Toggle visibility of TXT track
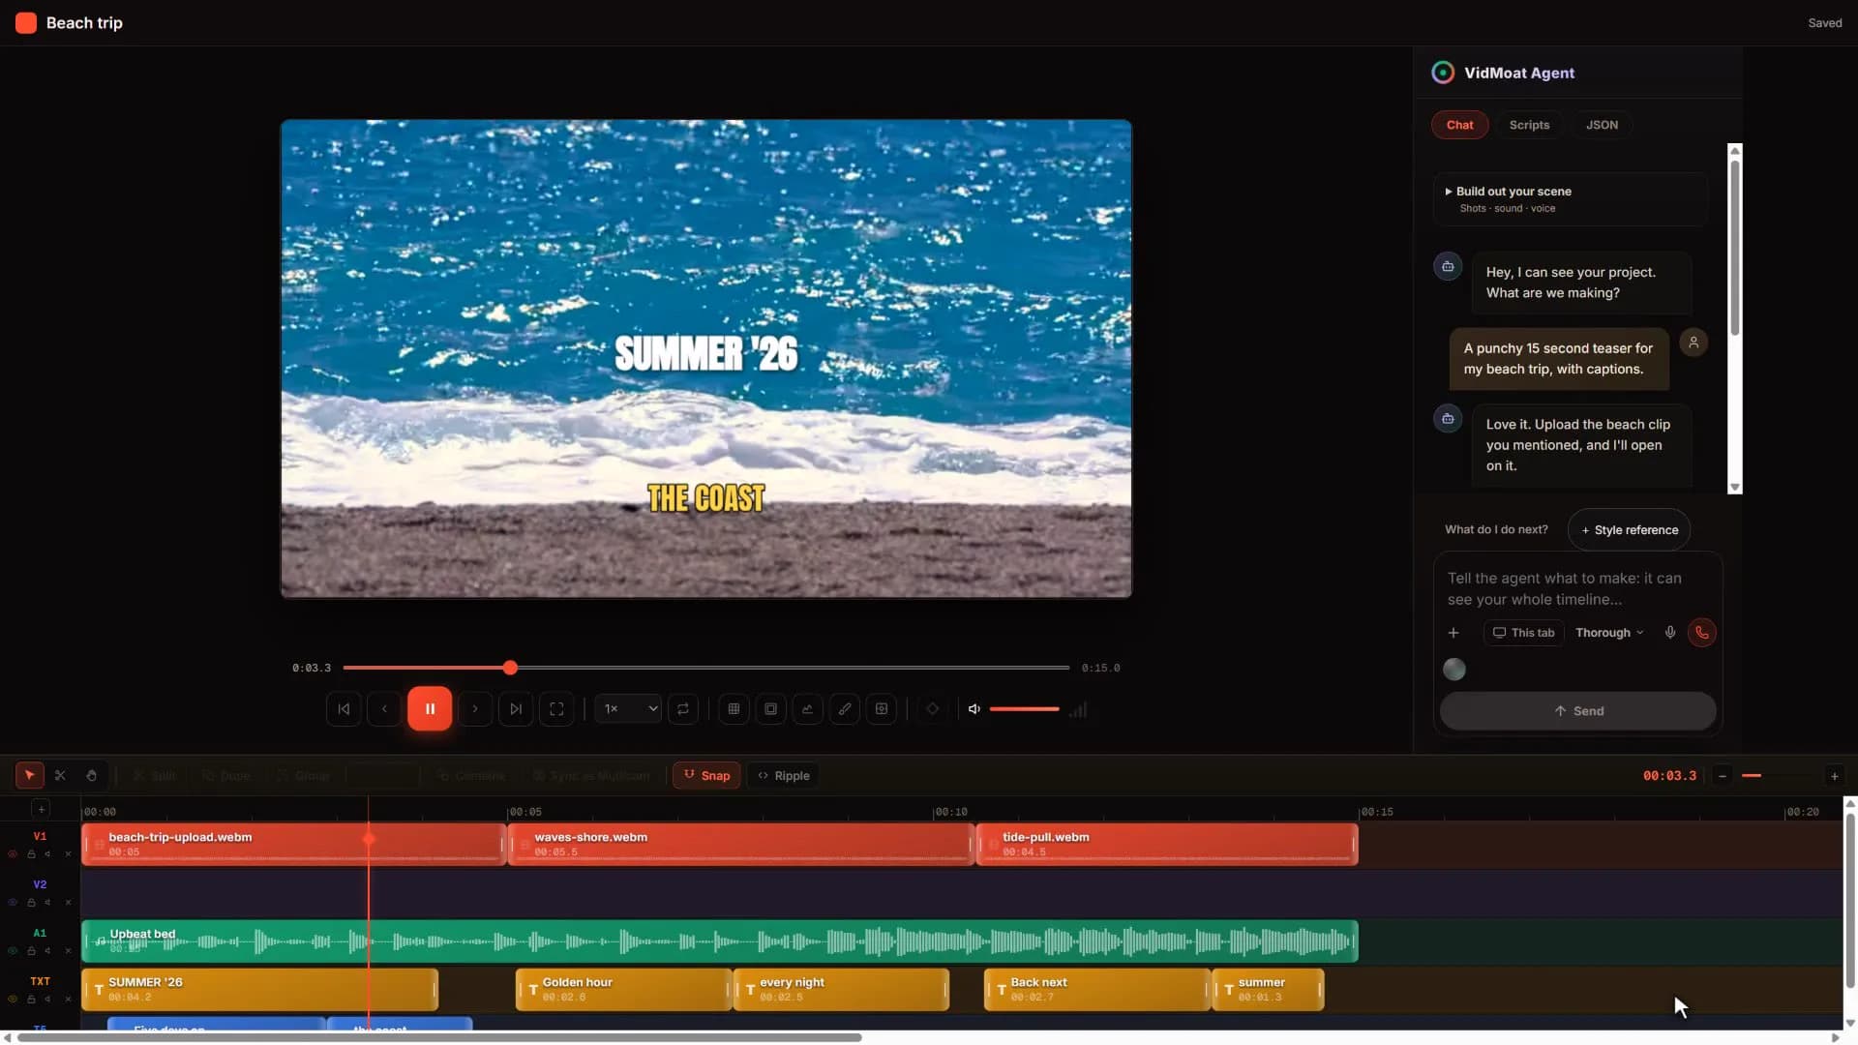The width and height of the screenshot is (1858, 1045). (x=13, y=1000)
